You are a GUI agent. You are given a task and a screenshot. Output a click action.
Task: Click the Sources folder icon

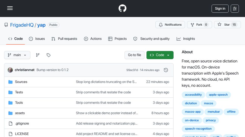point(10,82)
